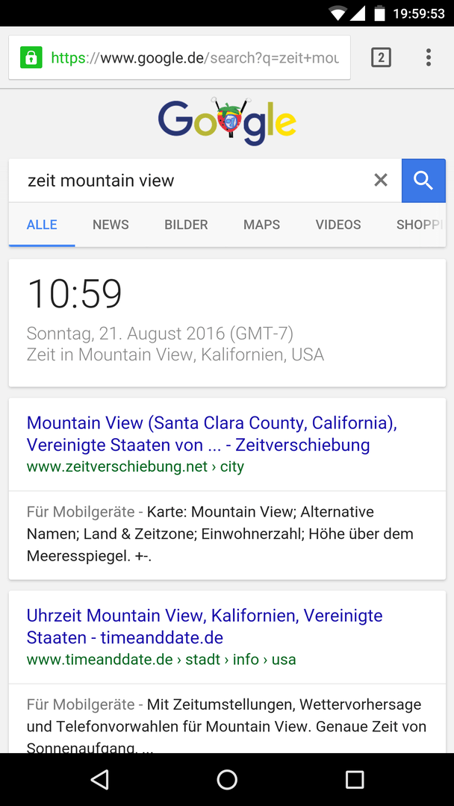The image size is (454, 806).
Task: Open the partially visible SHOPPING tab
Action: click(419, 225)
